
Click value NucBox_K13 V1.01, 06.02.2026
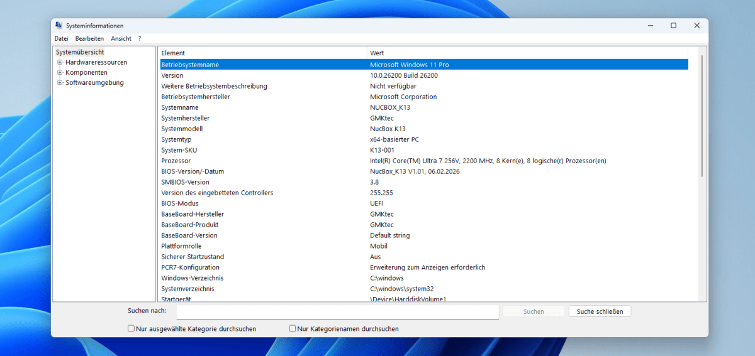click(415, 171)
